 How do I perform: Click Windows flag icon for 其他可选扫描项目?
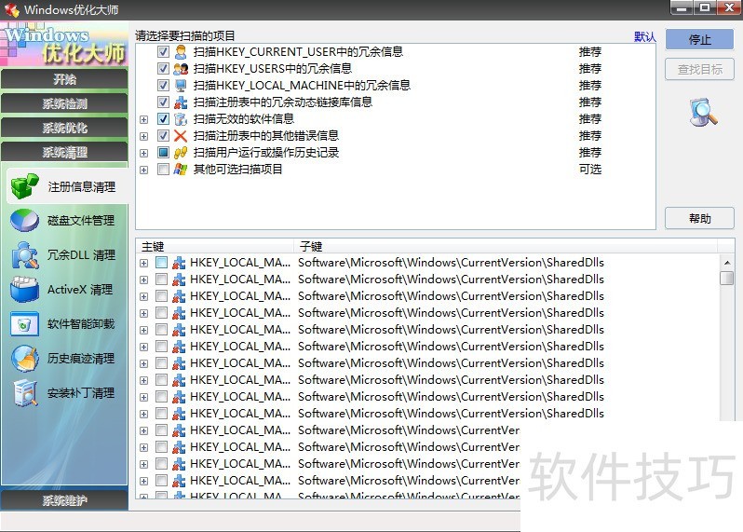pos(181,170)
